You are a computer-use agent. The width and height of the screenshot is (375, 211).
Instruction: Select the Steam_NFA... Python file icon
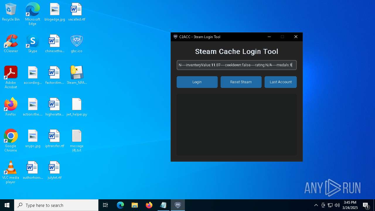click(76, 76)
